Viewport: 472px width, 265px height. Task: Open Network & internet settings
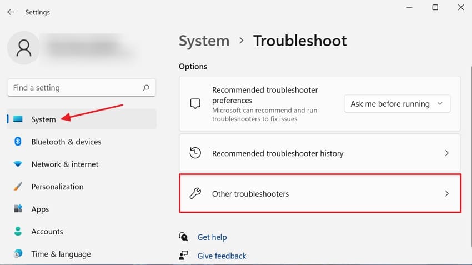coord(82,164)
